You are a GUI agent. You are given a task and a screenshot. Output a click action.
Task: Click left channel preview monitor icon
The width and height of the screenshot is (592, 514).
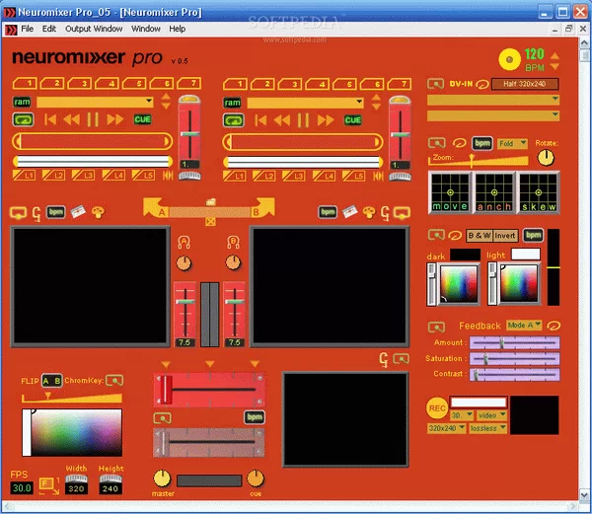(x=18, y=213)
